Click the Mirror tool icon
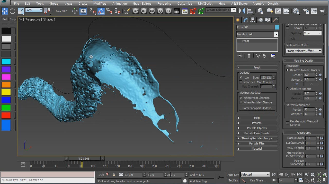This screenshot has height=184, width=329. pyautogui.click(x=242, y=11)
